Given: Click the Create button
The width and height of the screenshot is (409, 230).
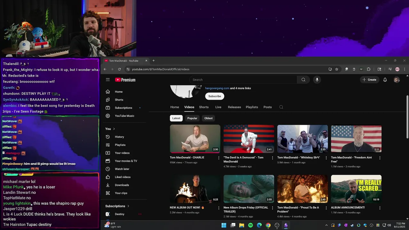Looking at the screenshot, I should 369,80.
